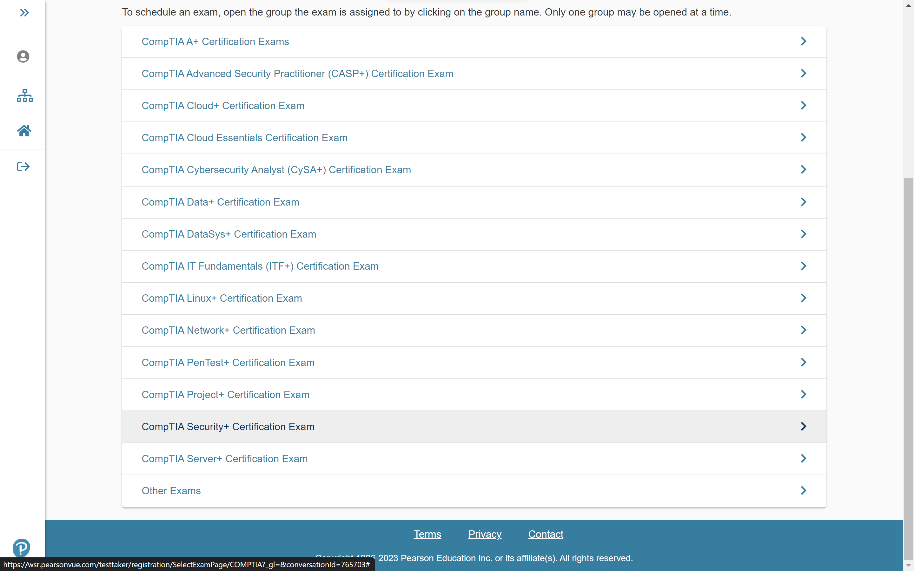The width and height of the screenshot is (914, 571).
Task: Expand chevron on the ITF+ row
Action: (803, 266)
